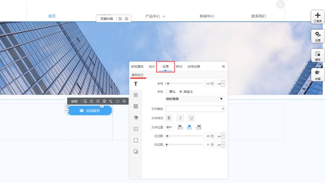This screenshot has height=183, width=325.
Task: Switch to the 出场动画 tab
Action: (193, 66)
